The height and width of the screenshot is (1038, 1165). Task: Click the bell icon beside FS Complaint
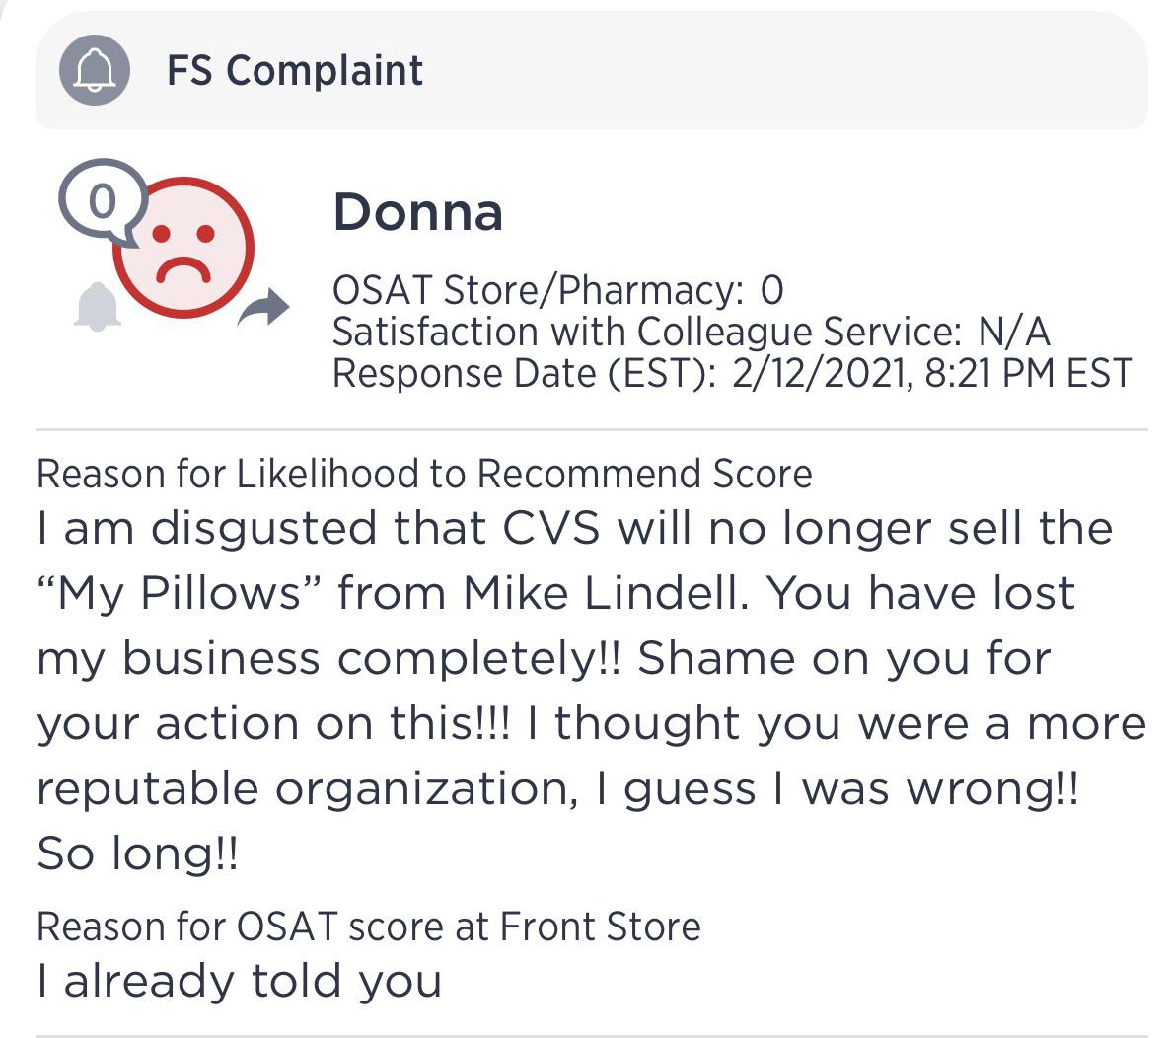pyautogui.click(x=95, y=70)
